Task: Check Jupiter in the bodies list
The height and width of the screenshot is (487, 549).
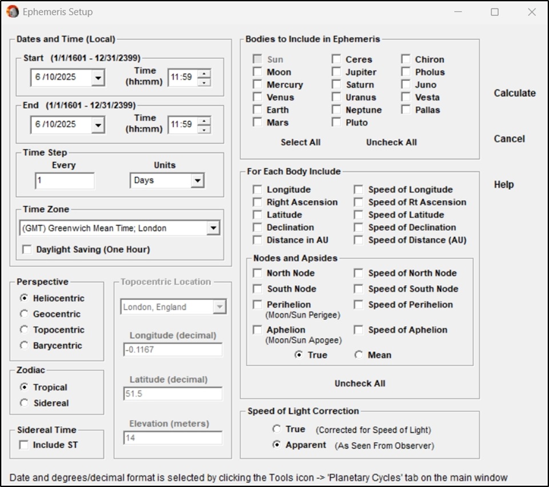Action: point(336,72)
